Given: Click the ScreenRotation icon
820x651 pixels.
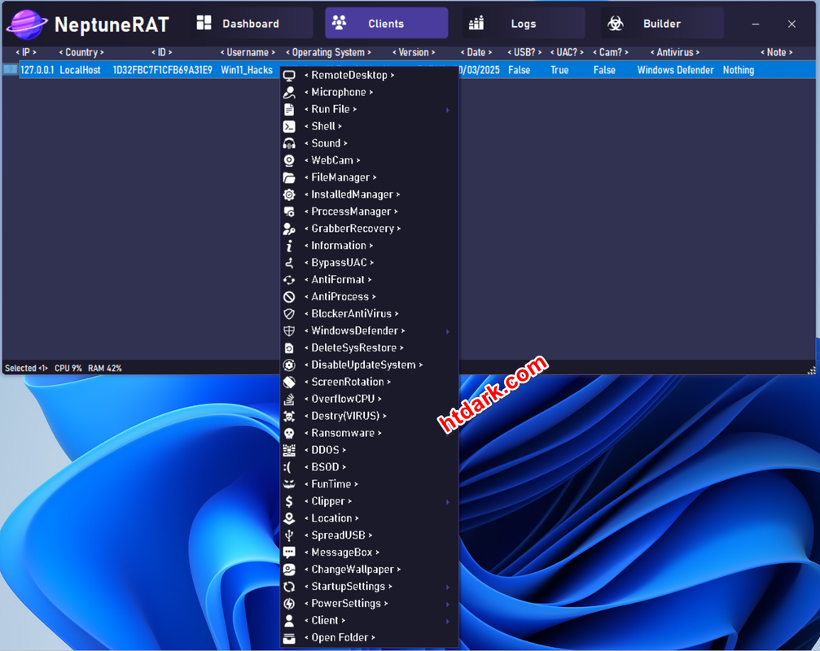Looking at the screenshot, I should pos(289,382).
